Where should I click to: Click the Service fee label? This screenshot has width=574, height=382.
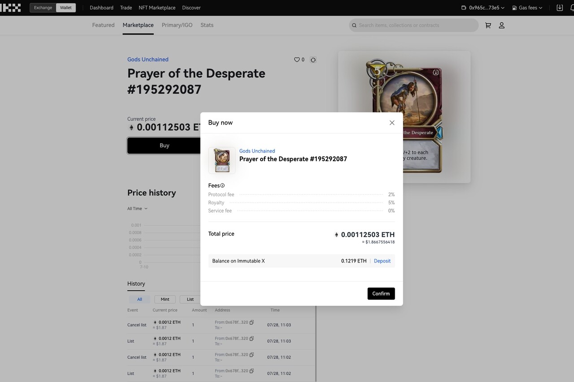220,210
